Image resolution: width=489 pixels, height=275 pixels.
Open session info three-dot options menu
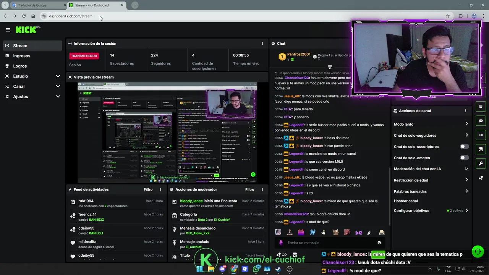(x=262, y=44)
